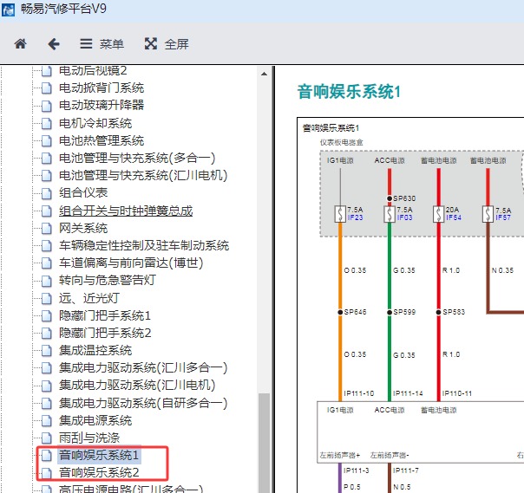Click document icon beside 雨刮与洗涤

tap(47, 438)
